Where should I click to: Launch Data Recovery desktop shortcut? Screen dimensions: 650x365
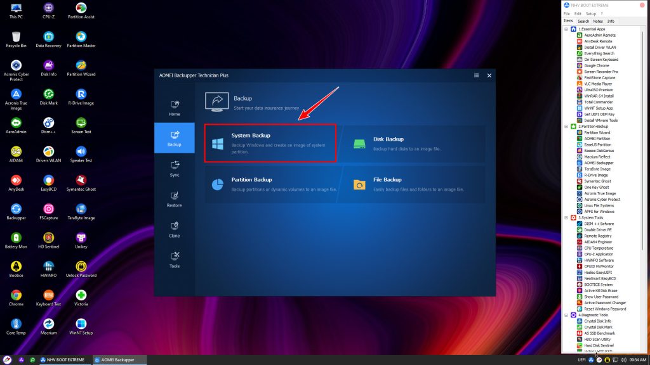pos(48,40)
